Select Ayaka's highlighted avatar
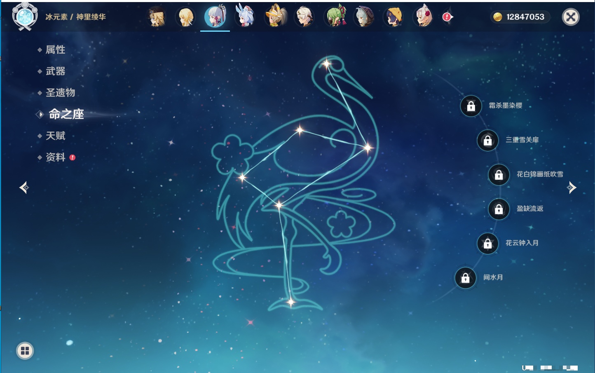The height and width of the screenshot is (373, 595). tap(215, 17)
